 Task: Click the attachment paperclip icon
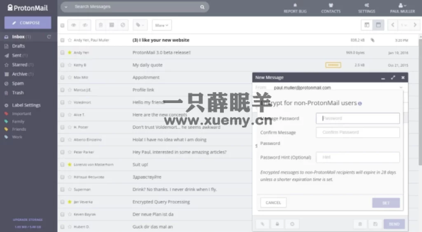coord(263,224)
